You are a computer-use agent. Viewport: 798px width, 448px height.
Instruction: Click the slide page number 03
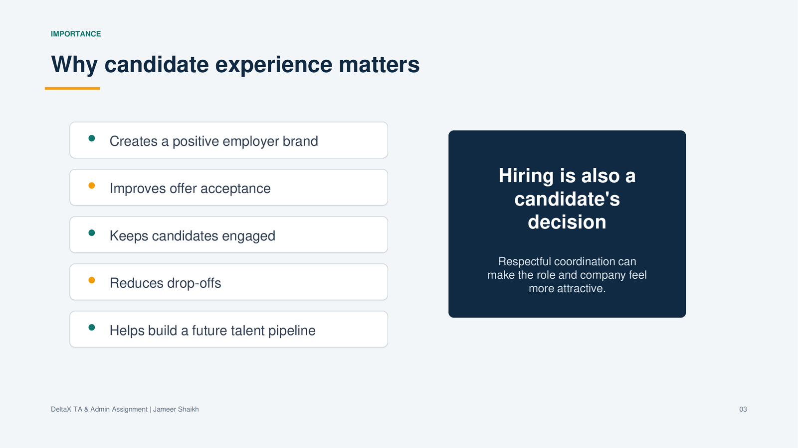point(743,409)
